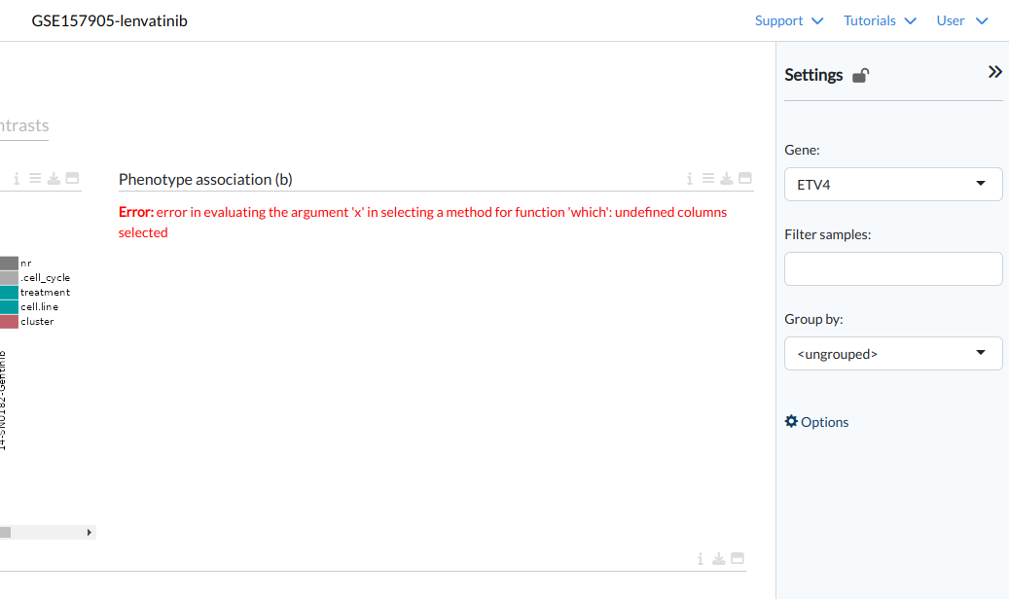Collapse the Settings panel with double chevron

[x=994, y=72]
